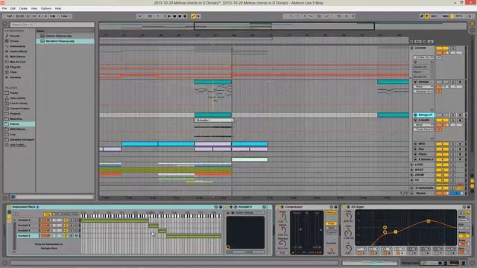
Task: Open the MIDI Effects category under Categories
Action: [x=17, y=57]
